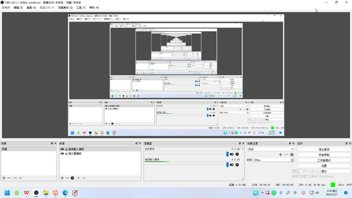Screen dimensions: 352x198
Task: Move the selected source up
Action: (x=79, y=178)
